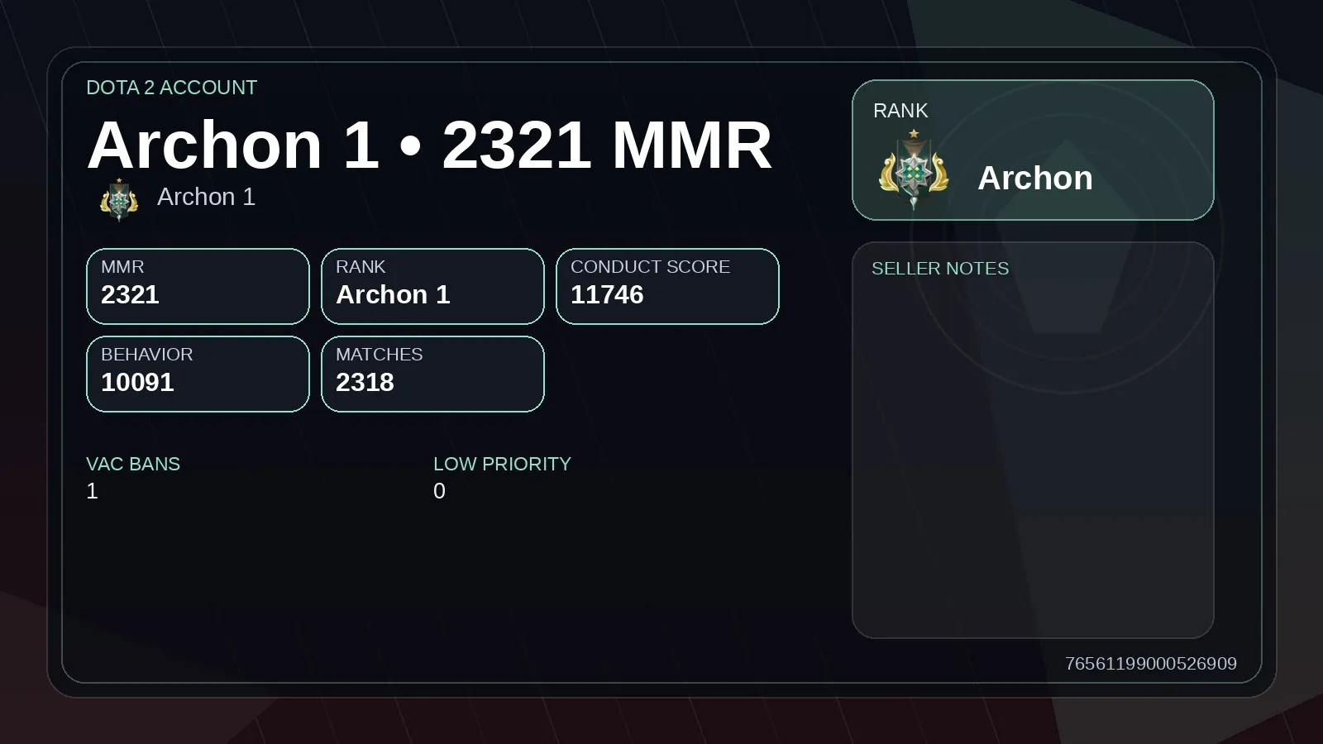
Task: Click the Archon 1 • 2321 MMR headline
Action: click(x=429, y=145)
